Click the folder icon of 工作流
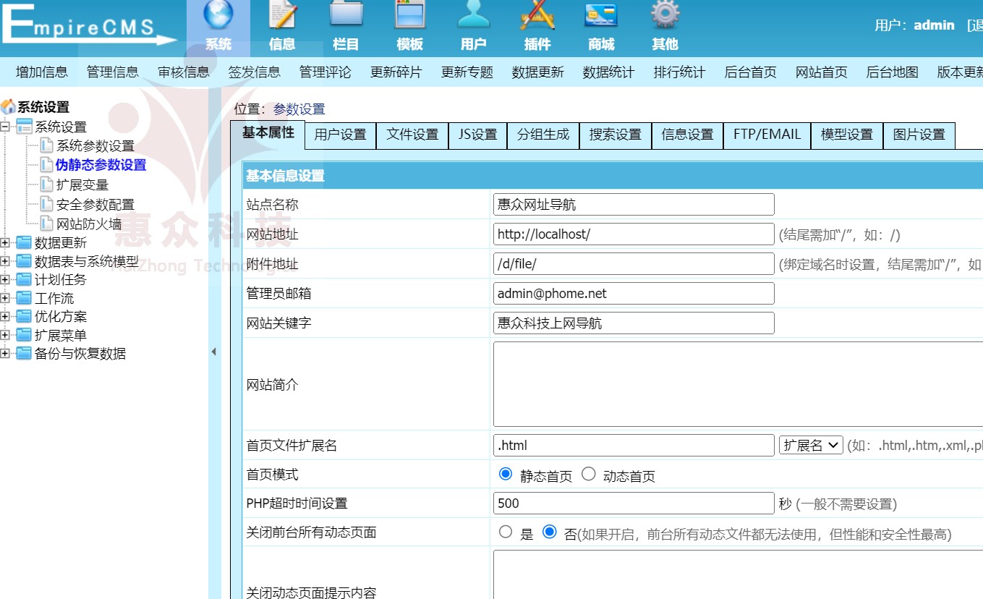Screen dimensions: 983x599 click(24, 298)
